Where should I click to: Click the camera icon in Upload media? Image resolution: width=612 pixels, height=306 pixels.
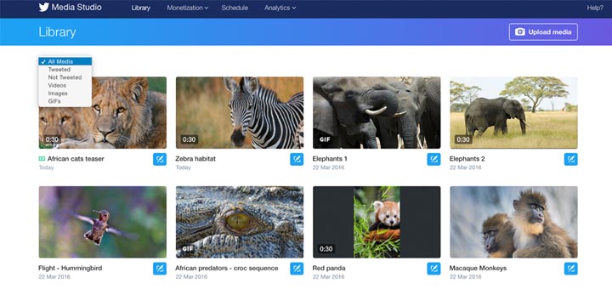[x=520, y=32]
